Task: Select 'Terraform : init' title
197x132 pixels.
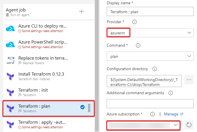Action: 33,90
